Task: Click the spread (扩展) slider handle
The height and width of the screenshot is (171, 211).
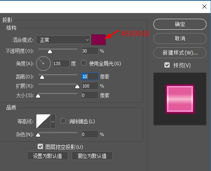Action: pyautogui.click(x=77, y=86)
